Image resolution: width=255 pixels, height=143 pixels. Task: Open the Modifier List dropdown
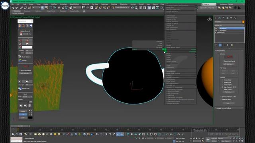click(229, 25)
